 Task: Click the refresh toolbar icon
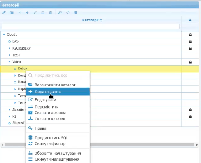(x=68, y=12)
